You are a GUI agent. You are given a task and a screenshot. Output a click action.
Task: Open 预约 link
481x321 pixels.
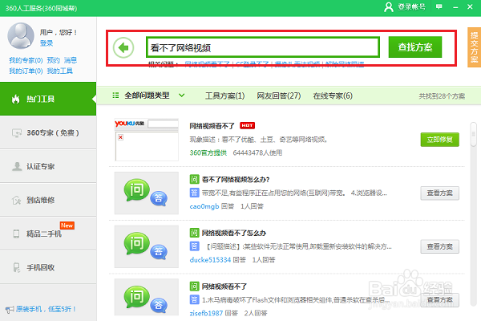(x=54, y=60)
